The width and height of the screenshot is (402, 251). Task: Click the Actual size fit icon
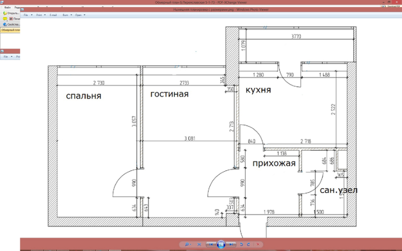(x=199, y=244)
